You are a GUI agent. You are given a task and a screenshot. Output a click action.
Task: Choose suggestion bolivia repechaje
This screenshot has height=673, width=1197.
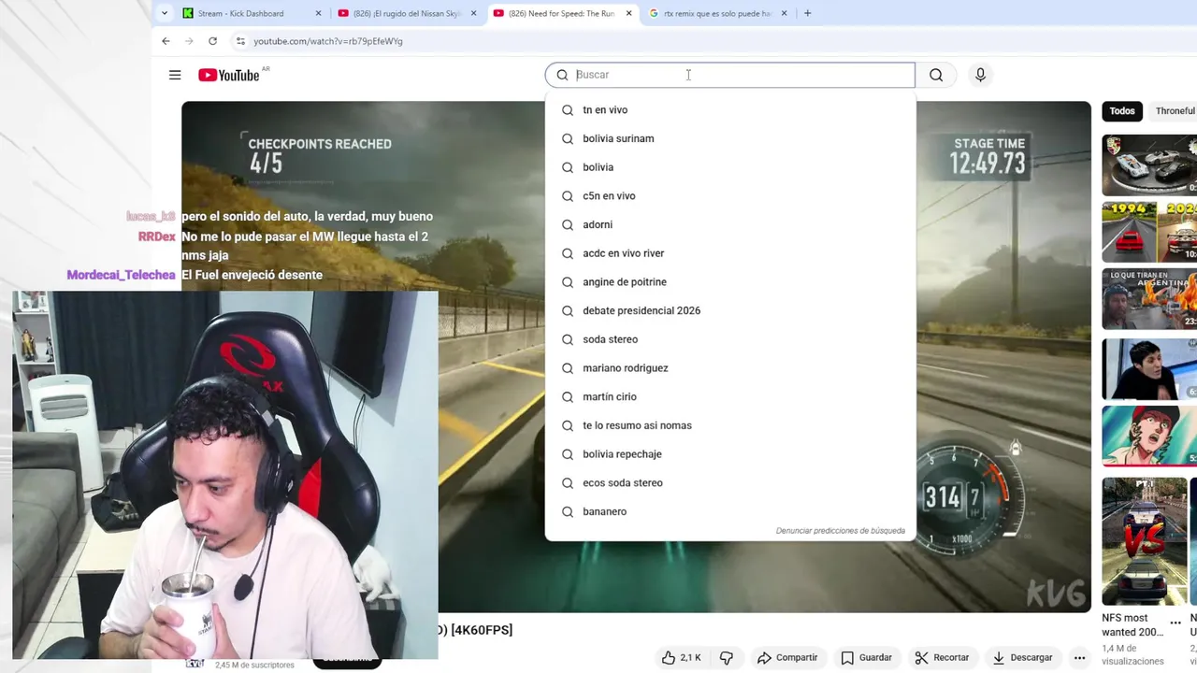pyautogui.click(x=730, y=454)
